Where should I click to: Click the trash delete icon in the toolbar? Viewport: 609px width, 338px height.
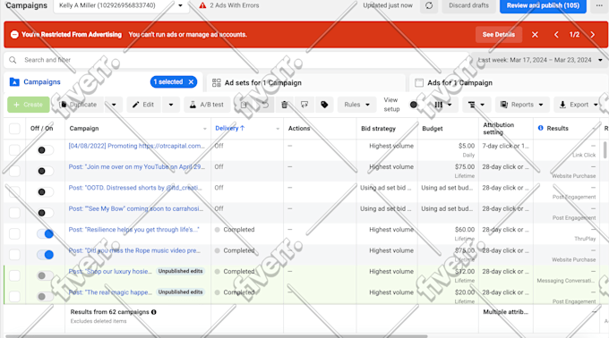tap(284, 105)
